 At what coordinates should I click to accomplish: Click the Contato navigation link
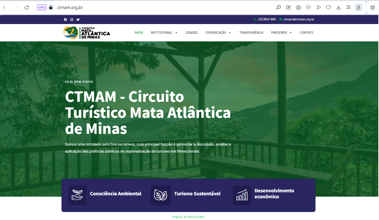point(306,33)
